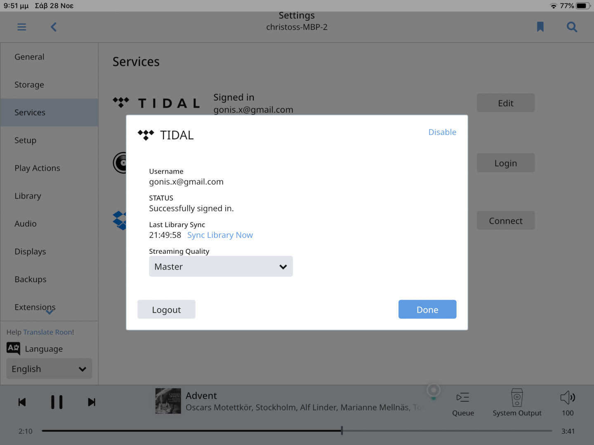The width and height of the screenshot is (594, 445).
Task: Click Sync Library Now link
Action: pos(220,235)
